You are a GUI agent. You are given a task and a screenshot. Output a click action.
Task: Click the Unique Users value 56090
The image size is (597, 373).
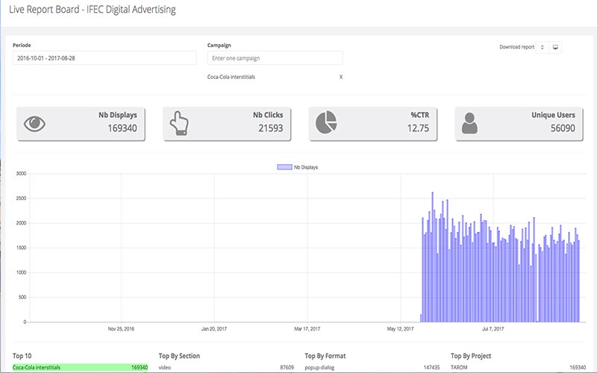[x=563, y=128]
